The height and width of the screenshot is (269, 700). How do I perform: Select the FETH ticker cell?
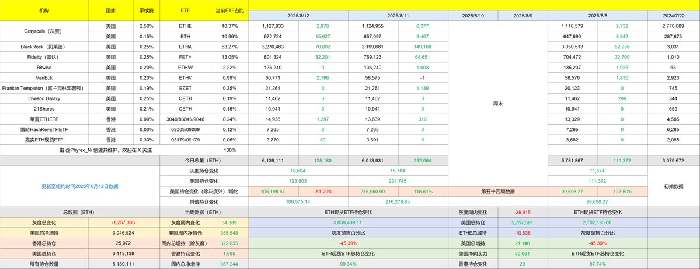(185, 57)
